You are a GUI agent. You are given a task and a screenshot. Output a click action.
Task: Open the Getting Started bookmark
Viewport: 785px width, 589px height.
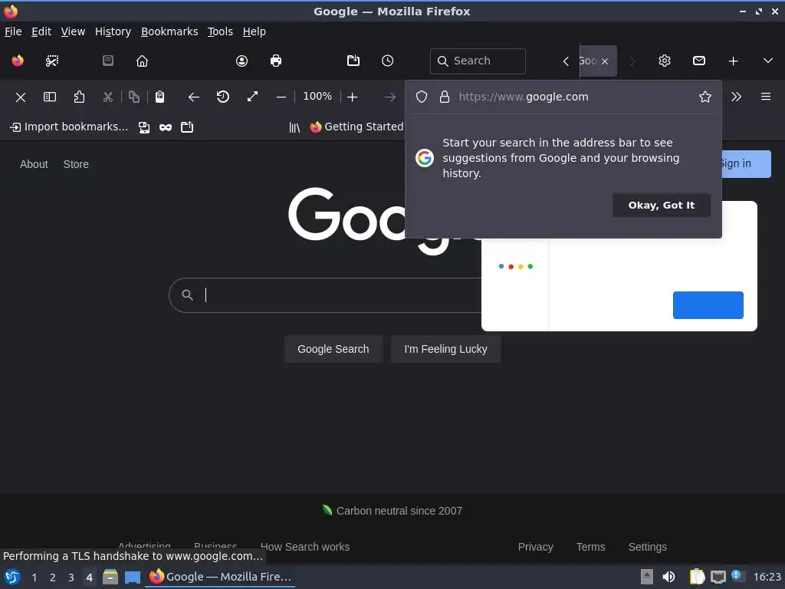tap(356, 127)
